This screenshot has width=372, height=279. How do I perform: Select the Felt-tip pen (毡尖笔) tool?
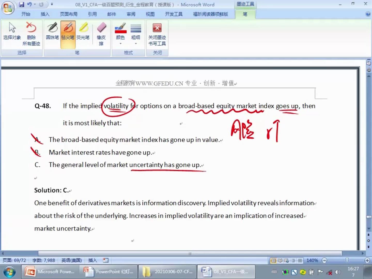coord(68,32)
